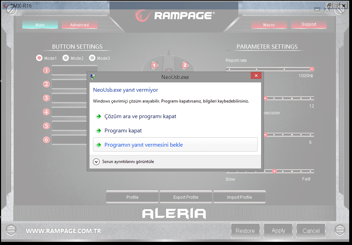The height and width of the screenshot is (245, 352).
Task: Switch to the Advanced tab
Action: click(x=79, y=25)
